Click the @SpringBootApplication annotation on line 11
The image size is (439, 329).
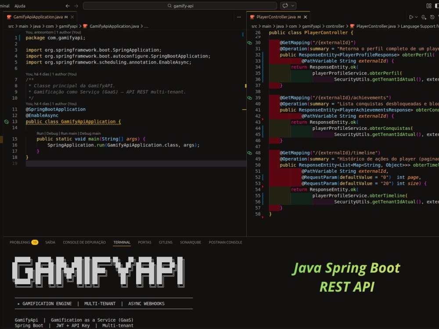coord(56,109)
